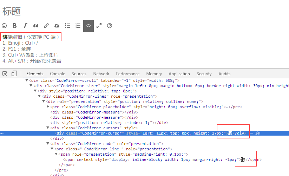Collapse the CodeMirror-code div node

click(48, 143)
